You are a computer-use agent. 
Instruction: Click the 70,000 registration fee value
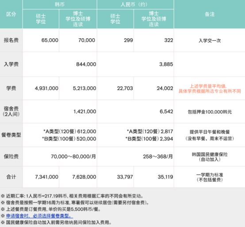pos(87,40)
